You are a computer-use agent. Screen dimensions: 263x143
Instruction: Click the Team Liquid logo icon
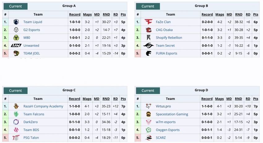(16, 22)
